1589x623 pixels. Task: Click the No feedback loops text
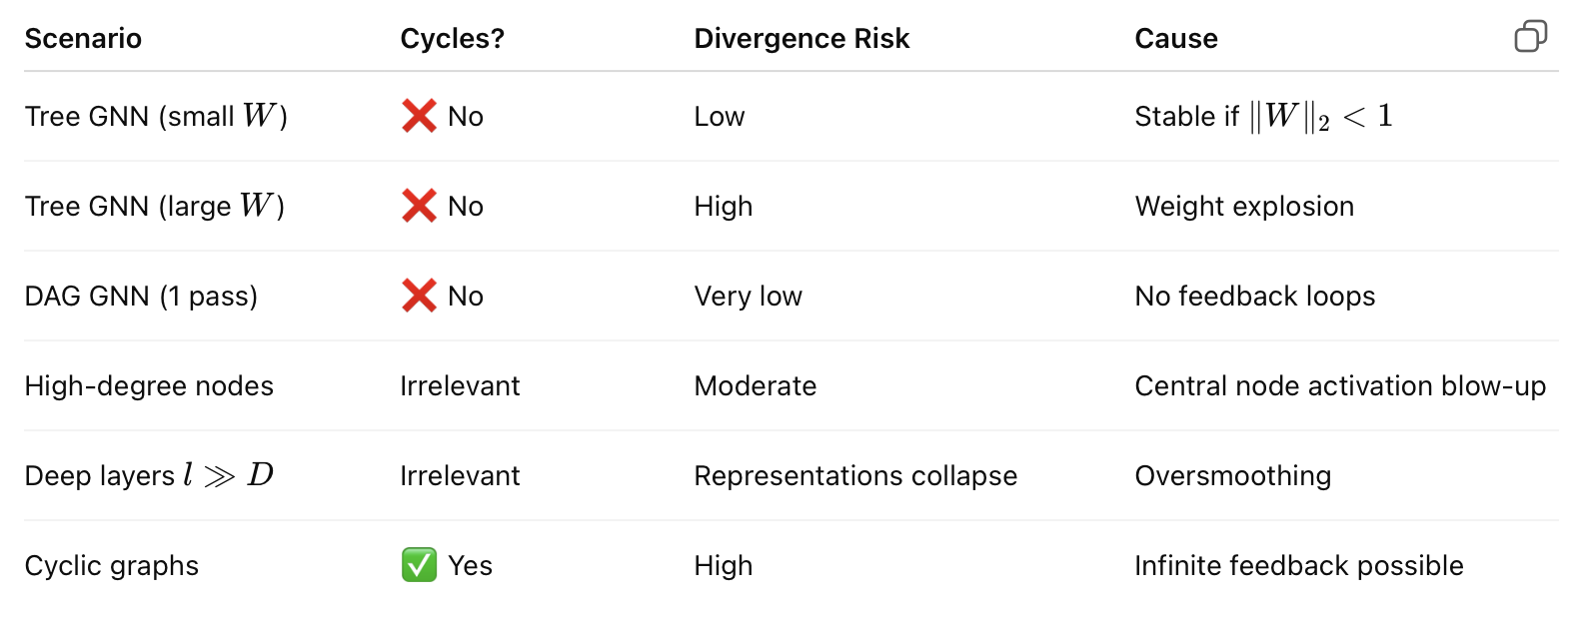[1254, 297]
